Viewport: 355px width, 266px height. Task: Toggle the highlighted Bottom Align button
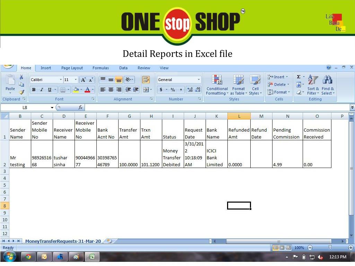click(119, 80)
